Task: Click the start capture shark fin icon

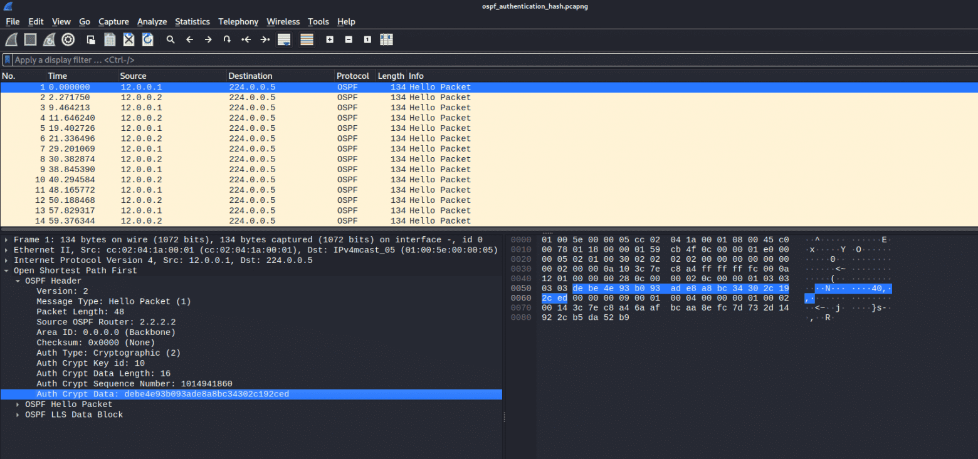Action: (11, 39)
